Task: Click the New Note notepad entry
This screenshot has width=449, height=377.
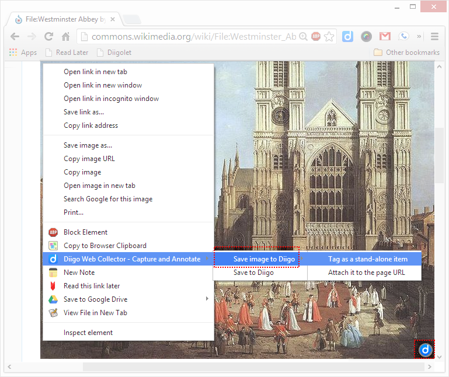Action: (128, 273)
